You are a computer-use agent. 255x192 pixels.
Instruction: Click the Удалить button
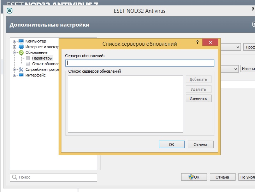198,89
